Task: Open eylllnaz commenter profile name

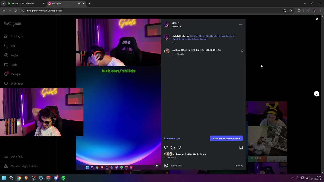Action: tap(176, 50)
